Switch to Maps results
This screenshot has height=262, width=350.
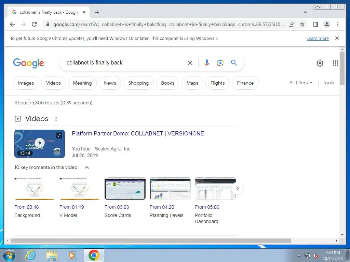click(x=192, y=83)
